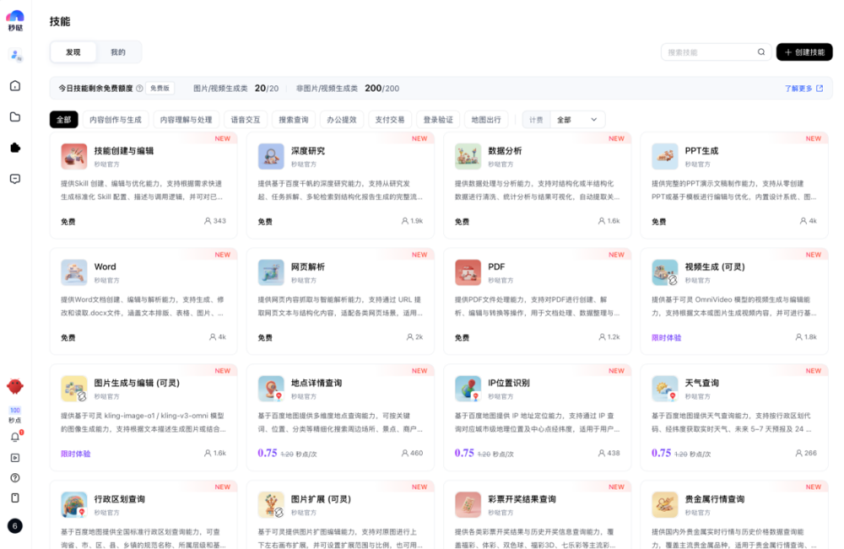Select the 全部 category filter
The width and height of the screenshot is (844, 549).
coord(63,120)
